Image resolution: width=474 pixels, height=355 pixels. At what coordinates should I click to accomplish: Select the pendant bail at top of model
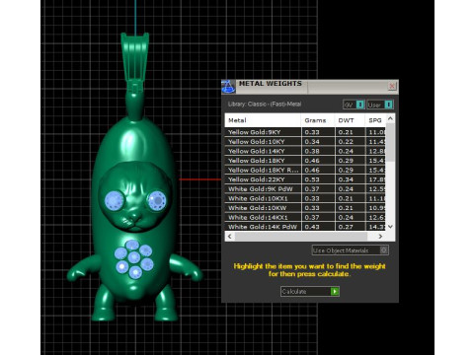(x=135, y=57)
